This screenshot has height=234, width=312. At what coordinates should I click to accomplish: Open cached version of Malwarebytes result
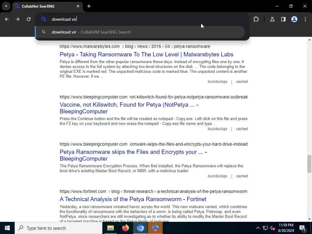pyautogui.click(x=242, y=82)
